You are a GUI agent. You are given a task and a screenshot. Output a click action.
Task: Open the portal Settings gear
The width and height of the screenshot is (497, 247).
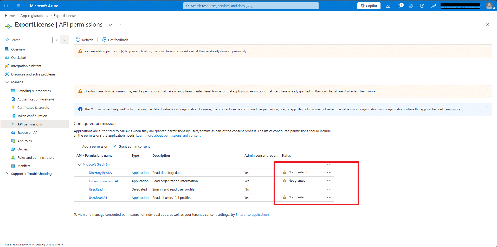pyautogui.click(x=411, y=6)
